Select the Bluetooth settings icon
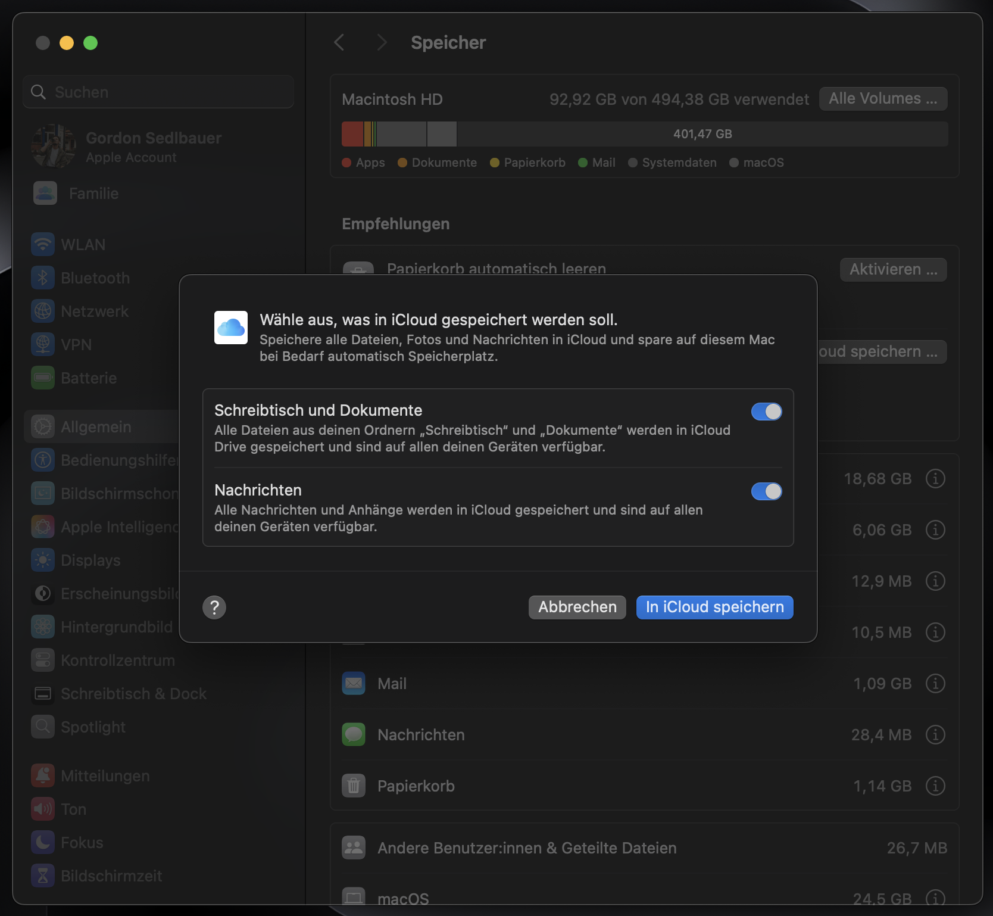 point(42,278)
